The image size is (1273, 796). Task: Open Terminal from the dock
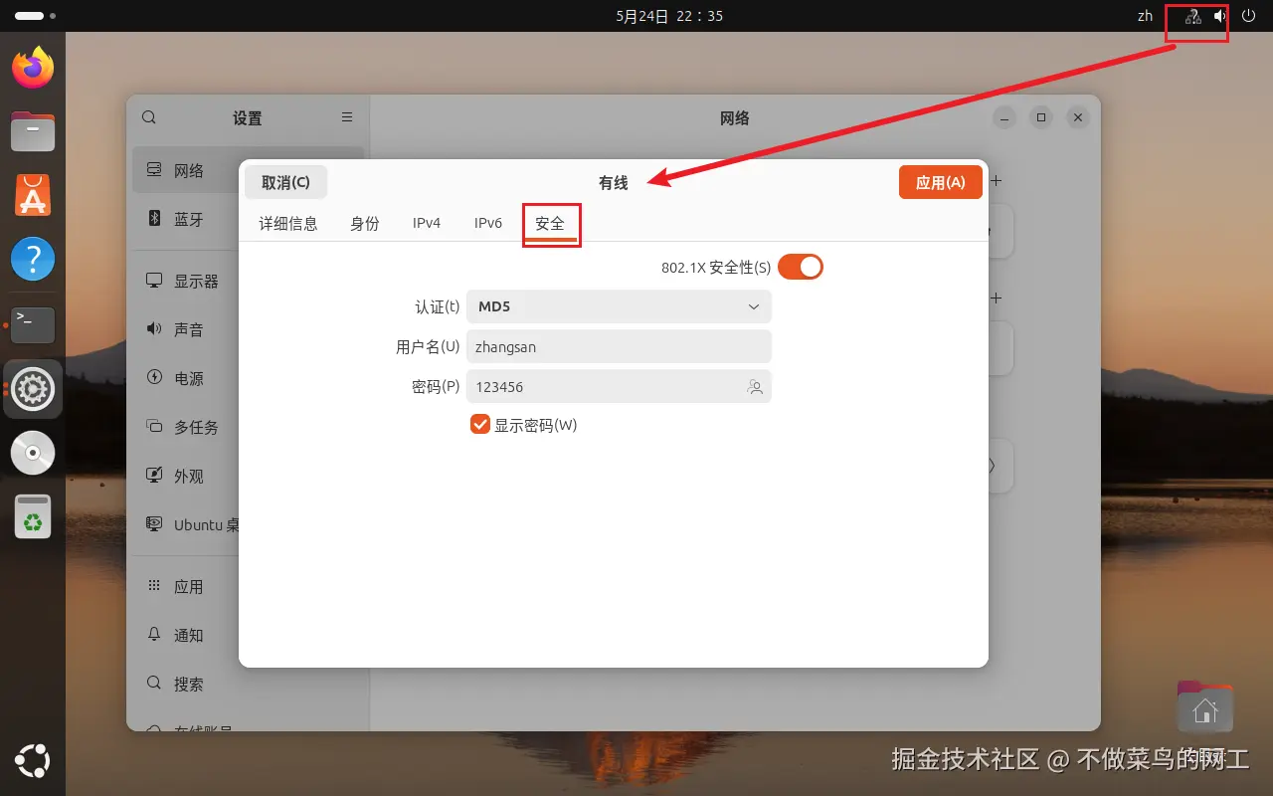33,324
